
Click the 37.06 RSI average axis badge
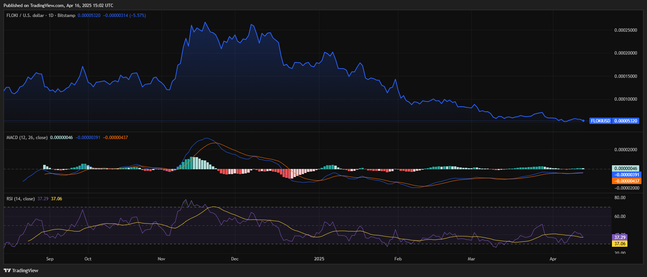point(619,244)
